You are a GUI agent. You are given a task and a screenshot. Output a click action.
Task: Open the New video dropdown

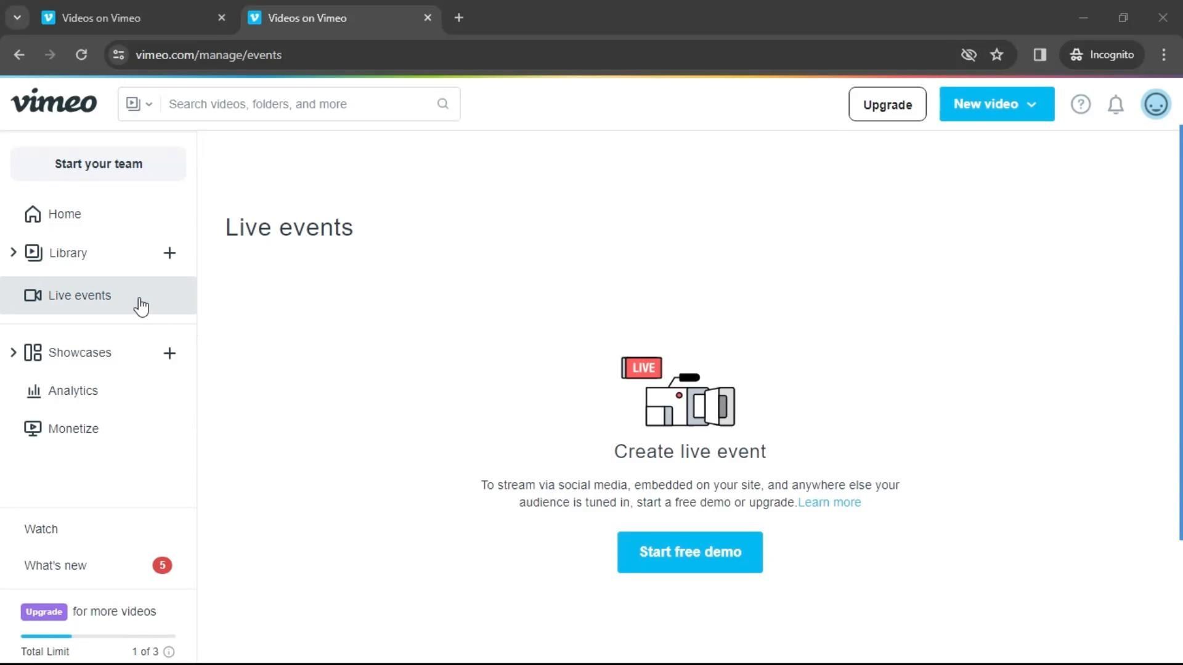pyautogui.click(x=996, y=105)
